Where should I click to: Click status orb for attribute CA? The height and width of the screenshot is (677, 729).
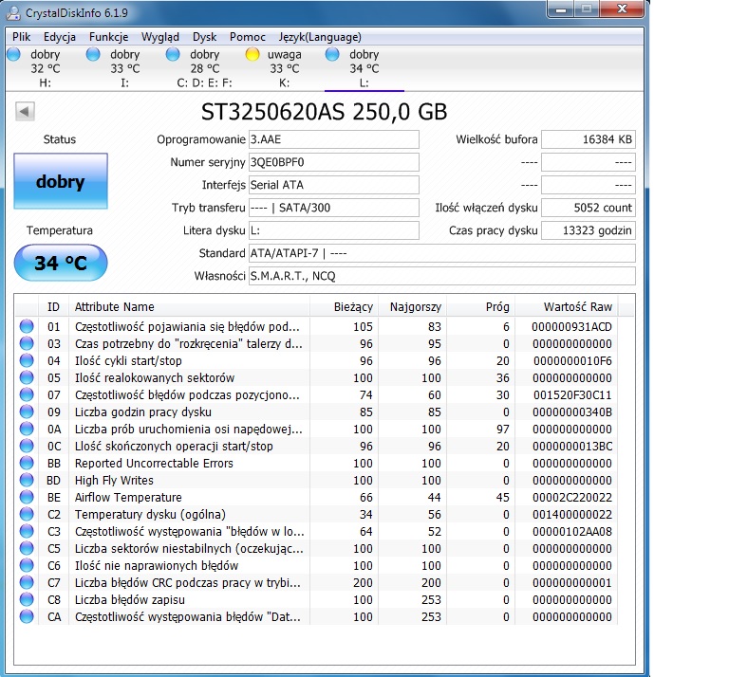[27, 616]
